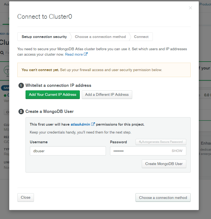Switch to Choose a connection method step
Viewport: 211px width, 219px height.
pos(100,37)
